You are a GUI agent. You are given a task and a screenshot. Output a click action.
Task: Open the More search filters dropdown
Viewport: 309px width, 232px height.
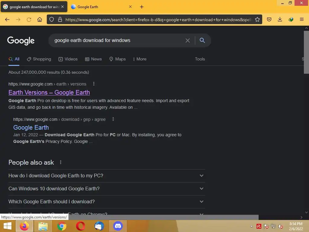point(140,59)
